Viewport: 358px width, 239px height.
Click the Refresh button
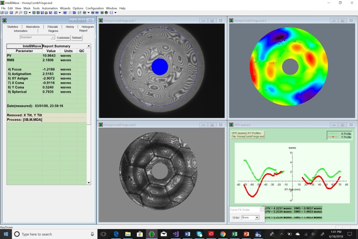pos(77,38)
